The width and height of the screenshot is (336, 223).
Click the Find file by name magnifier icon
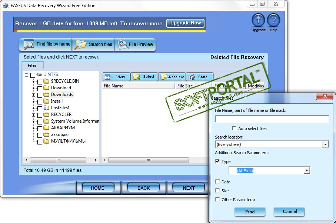click(29, 44)
